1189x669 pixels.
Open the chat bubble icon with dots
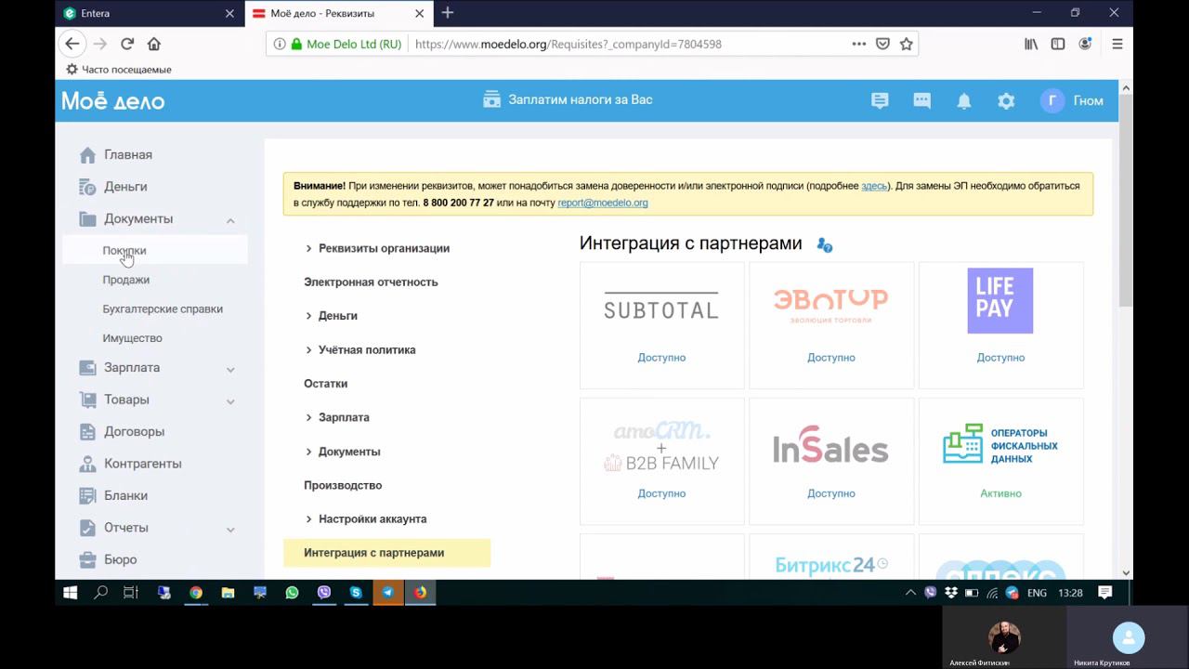click(x=921, y=101)
